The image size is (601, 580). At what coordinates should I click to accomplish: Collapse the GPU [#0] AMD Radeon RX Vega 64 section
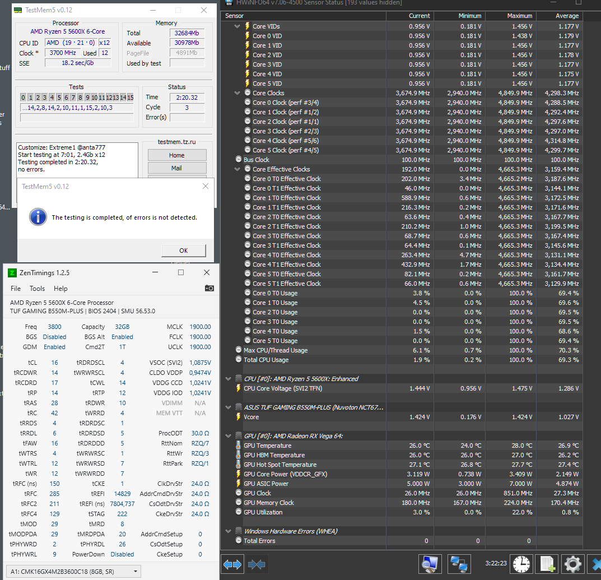click(229, 436)
